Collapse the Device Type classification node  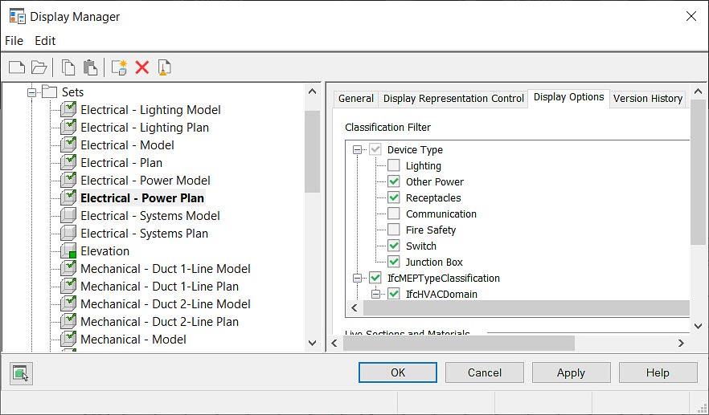tap(357, 150)
